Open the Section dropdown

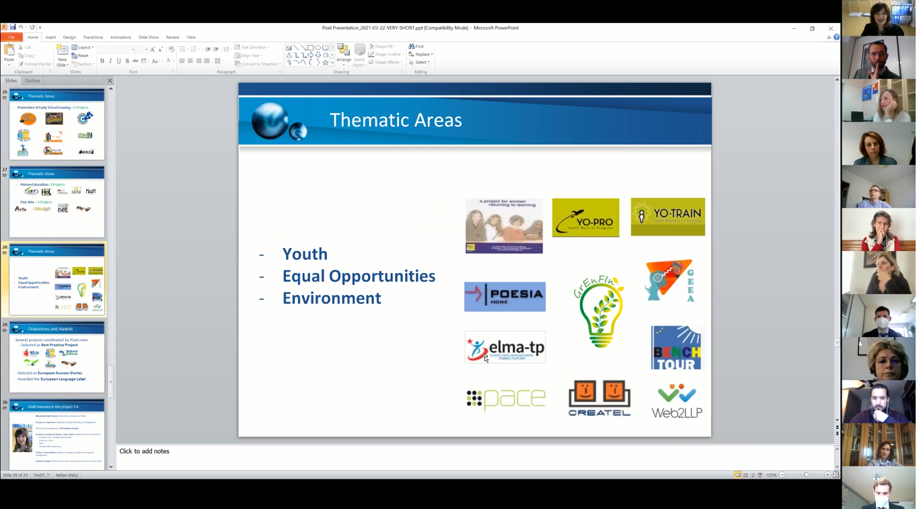click(83, 64)
